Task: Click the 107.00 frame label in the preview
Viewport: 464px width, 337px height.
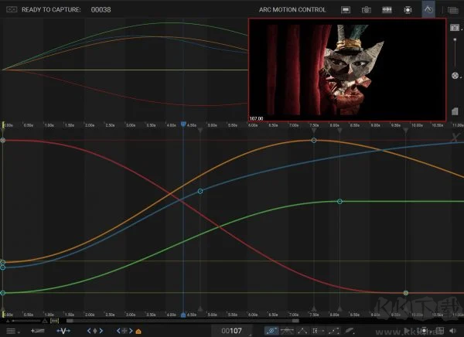Action: pos(256,118)
